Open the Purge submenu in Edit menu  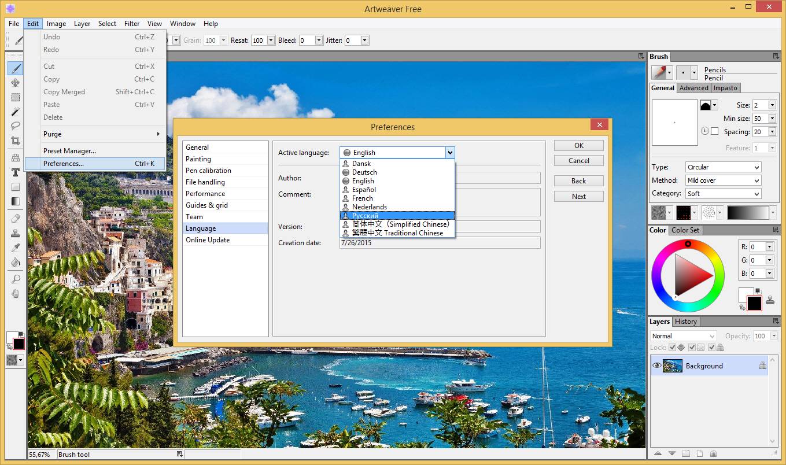click(95, 134)
